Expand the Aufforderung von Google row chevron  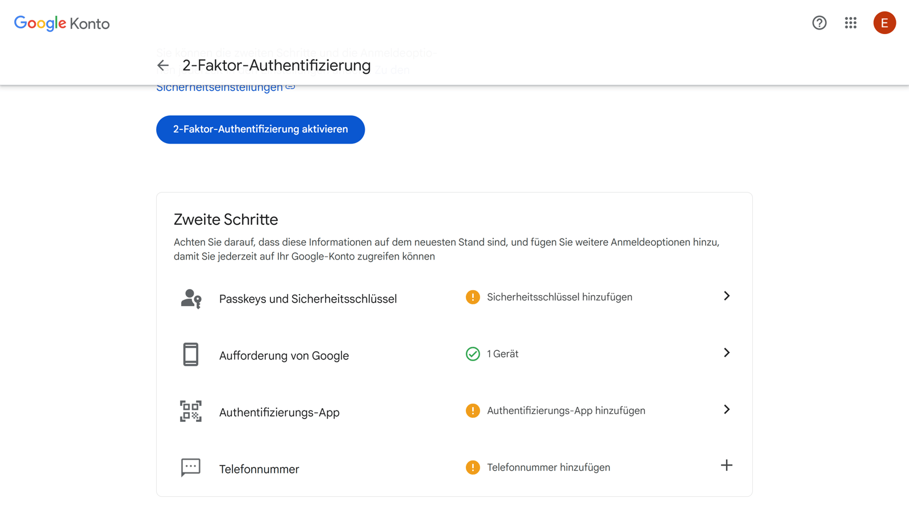(727, 353)
